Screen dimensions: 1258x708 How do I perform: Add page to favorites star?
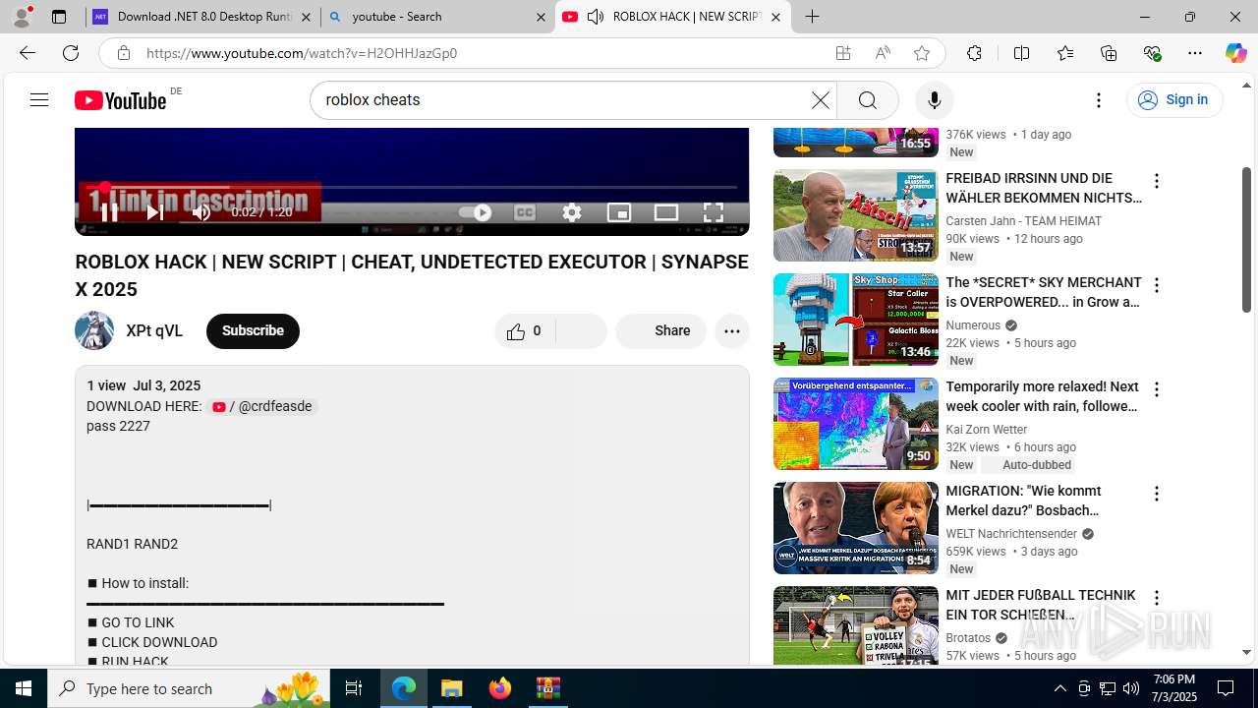pos(922,53)
